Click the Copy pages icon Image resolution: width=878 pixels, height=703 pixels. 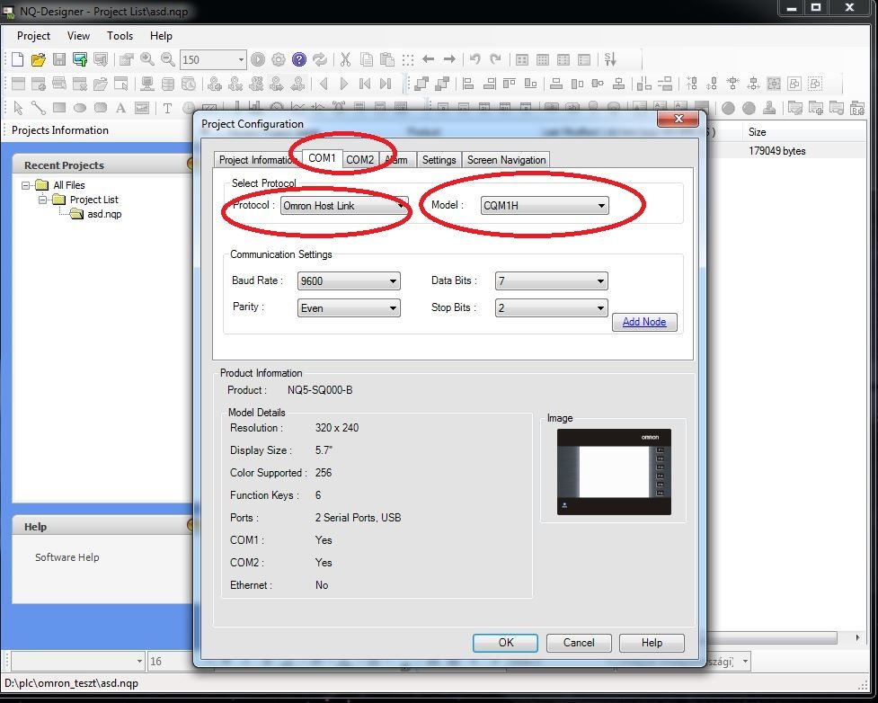point(366,59)
